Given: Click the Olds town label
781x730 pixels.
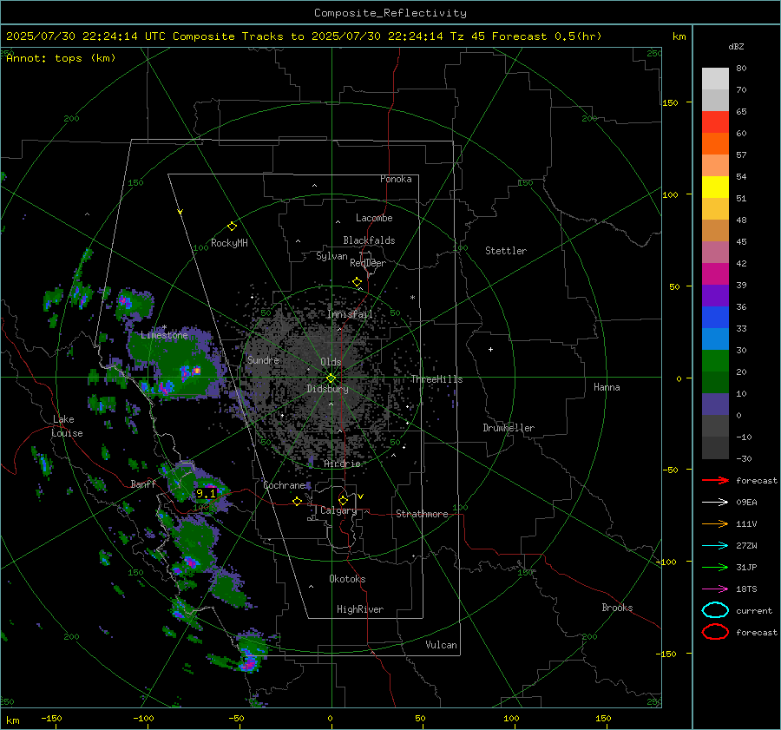Looking at the screenshot, I should (x=331, y=362).
